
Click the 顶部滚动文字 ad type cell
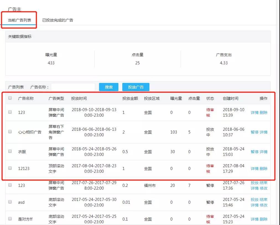(56, 169)
